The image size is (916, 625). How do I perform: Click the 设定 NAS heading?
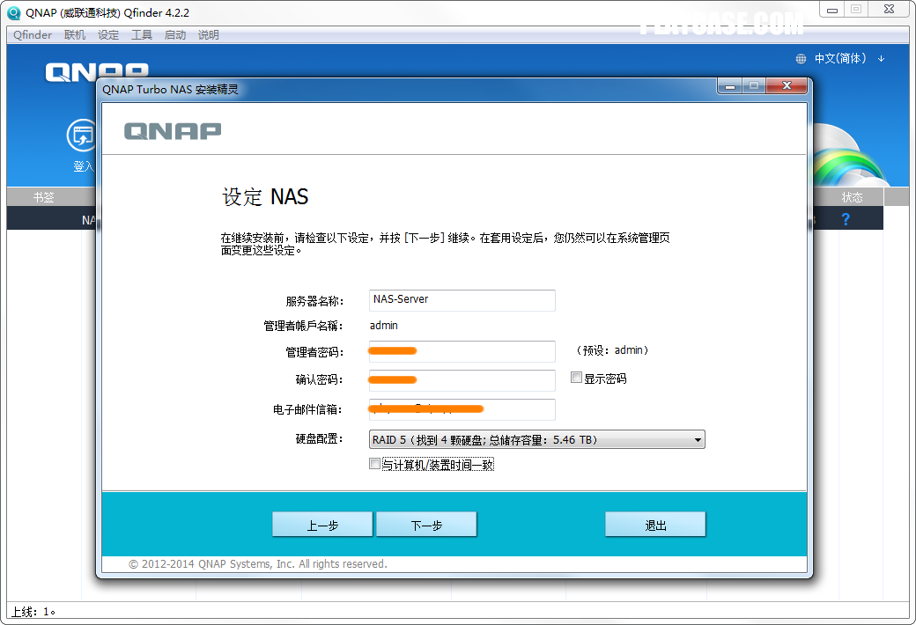[x=264, y=197]
